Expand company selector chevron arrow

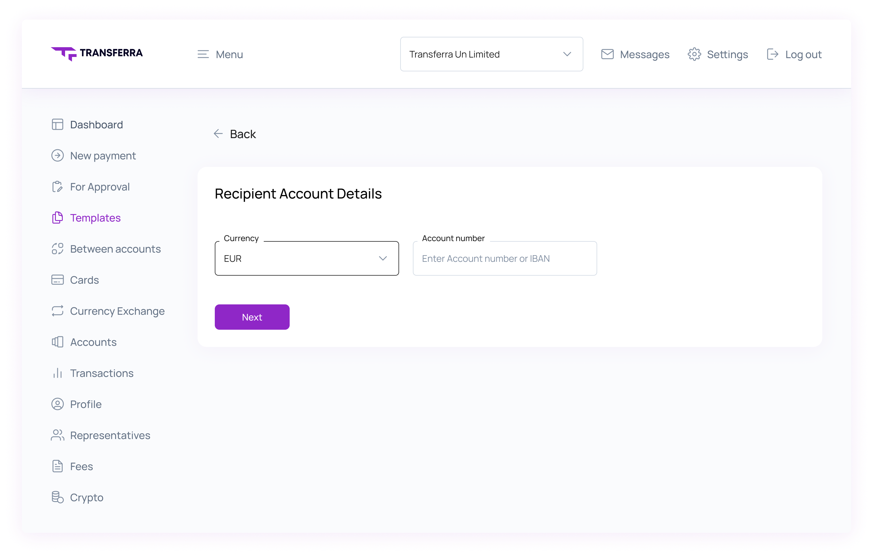[x=567, y=54]
